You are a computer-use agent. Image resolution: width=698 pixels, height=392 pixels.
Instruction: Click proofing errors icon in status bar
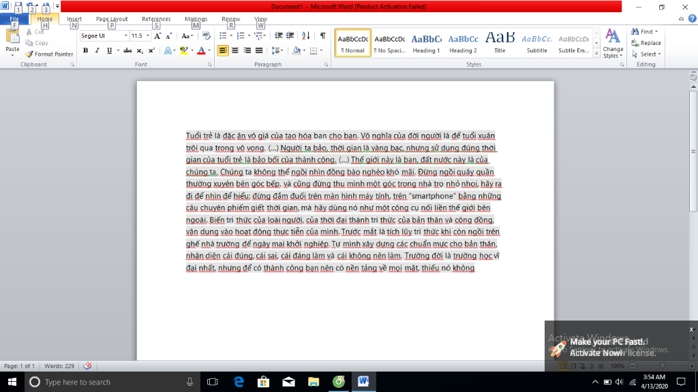point(87,365)
